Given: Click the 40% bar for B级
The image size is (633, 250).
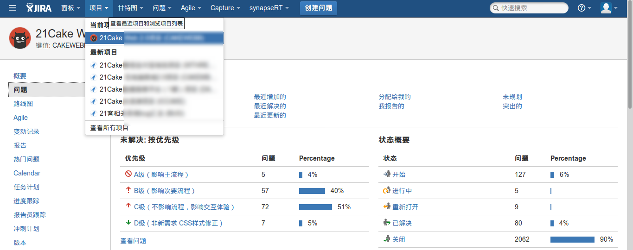Looking at the screenshot, I should (312, 191).
